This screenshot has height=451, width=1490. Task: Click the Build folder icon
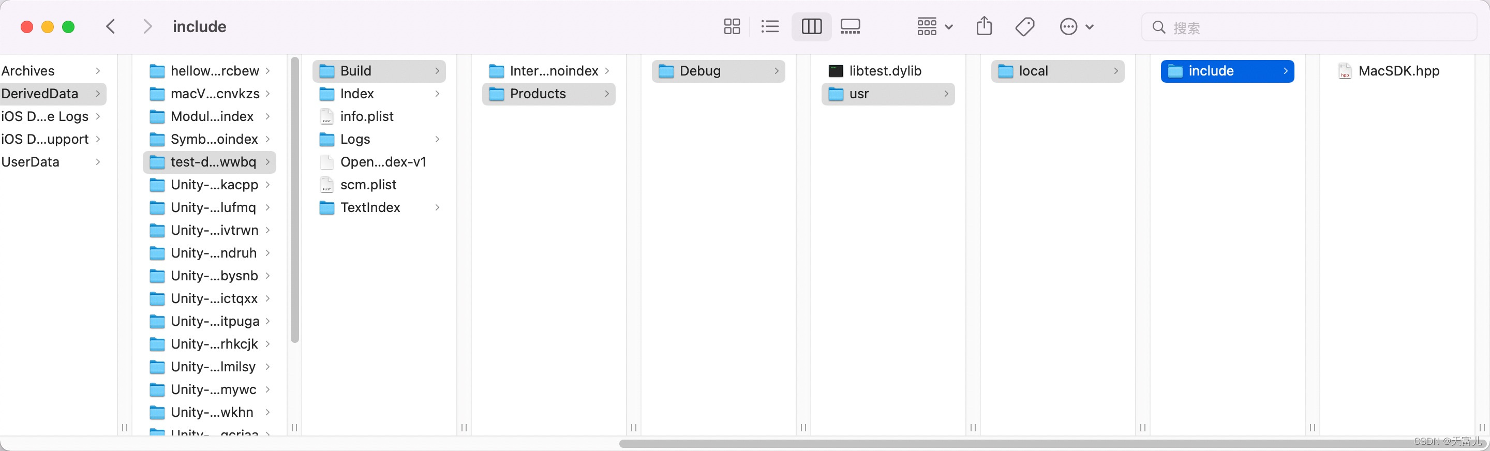coord(327,71)
